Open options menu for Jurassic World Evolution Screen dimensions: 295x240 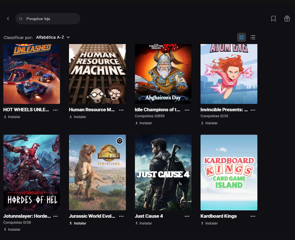(121, 216)
